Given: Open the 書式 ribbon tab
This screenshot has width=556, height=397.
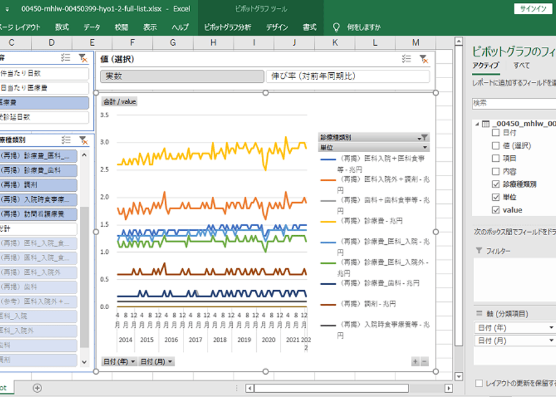Looking at the screenshot, I should click(309, 27).
